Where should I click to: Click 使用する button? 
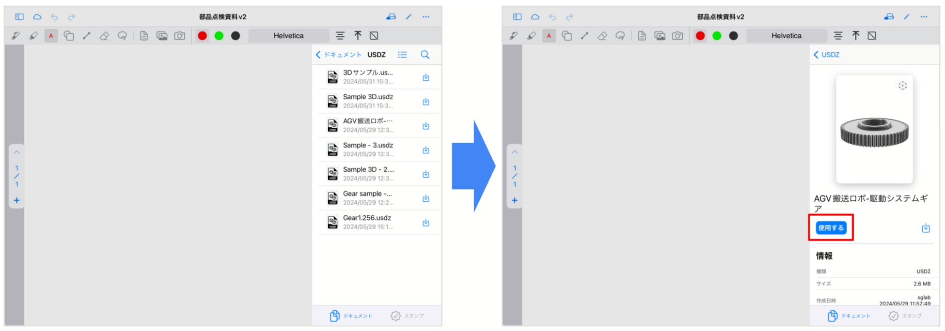[831, 227]
